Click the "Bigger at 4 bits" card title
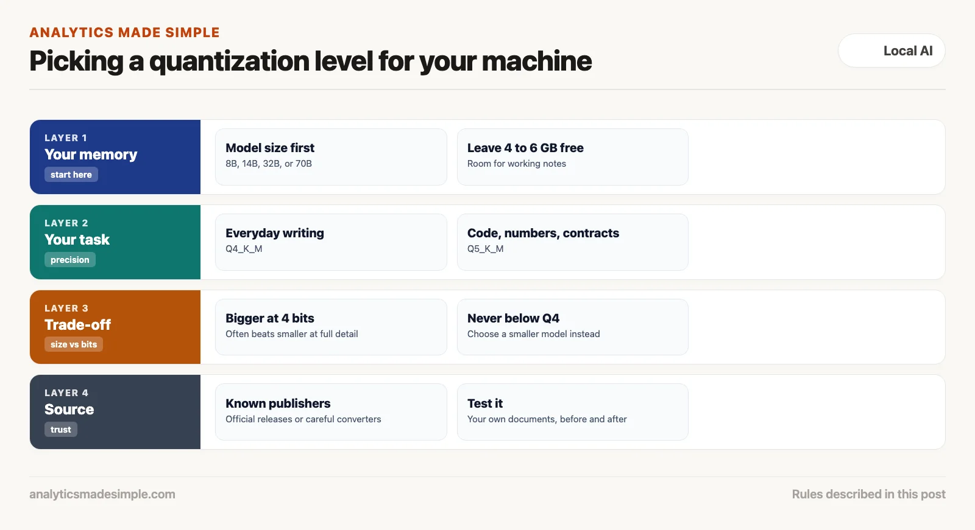975x530 pixels. (x=270, y=318)
